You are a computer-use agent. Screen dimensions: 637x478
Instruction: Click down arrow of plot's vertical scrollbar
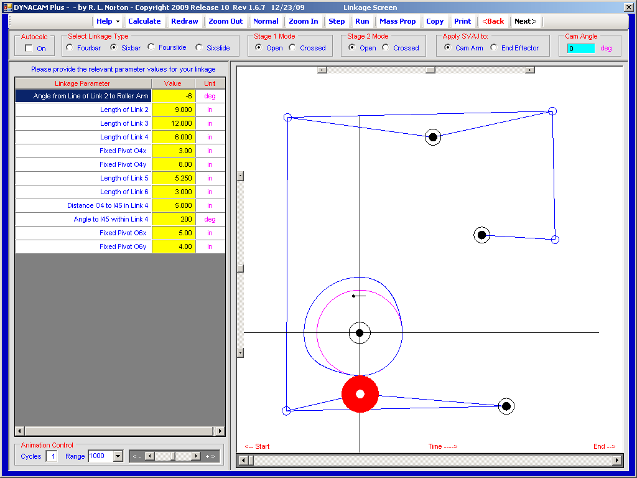click(x=241, y=353)
